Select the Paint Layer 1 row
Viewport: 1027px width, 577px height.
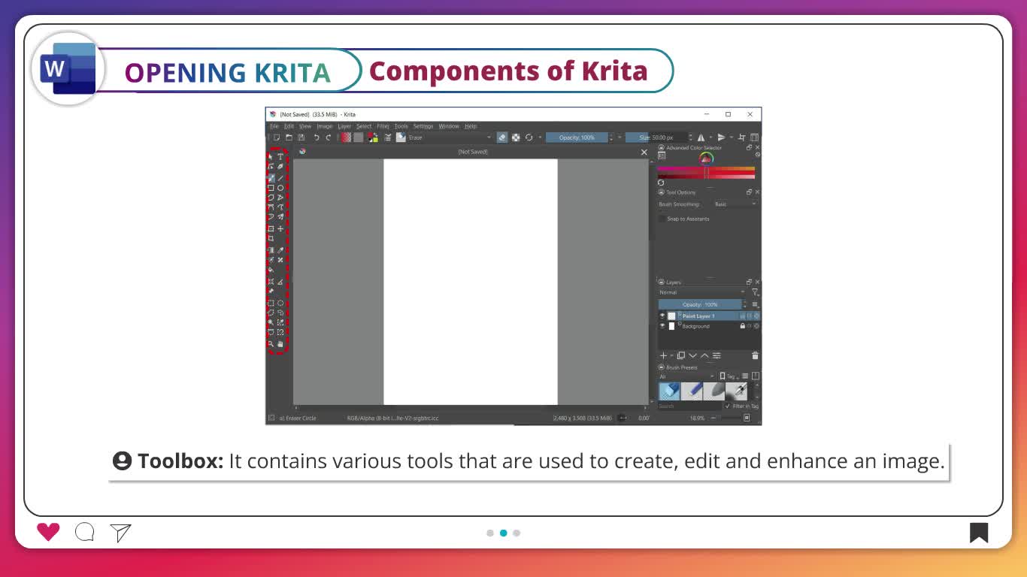pyautogui.click(x=709, y=316)
